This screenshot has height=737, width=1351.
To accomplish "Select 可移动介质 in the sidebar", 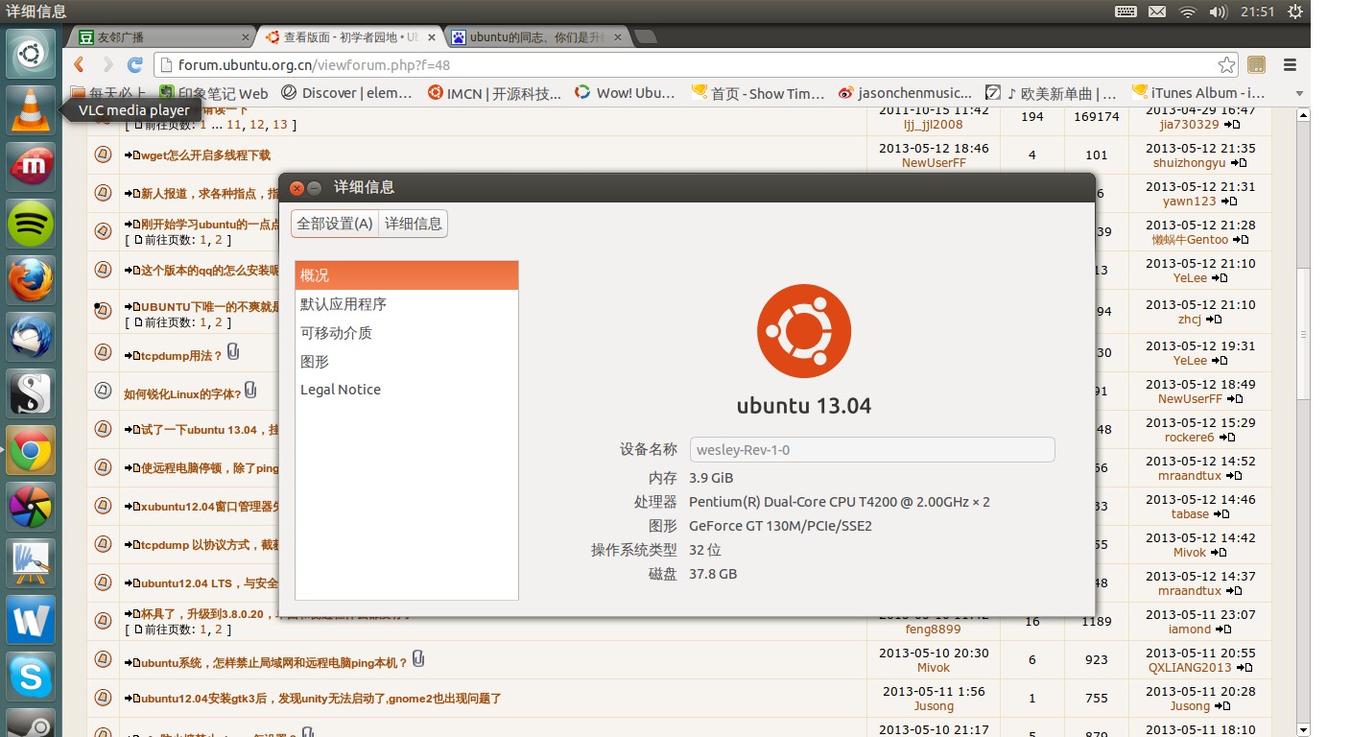I will [406, 333].
